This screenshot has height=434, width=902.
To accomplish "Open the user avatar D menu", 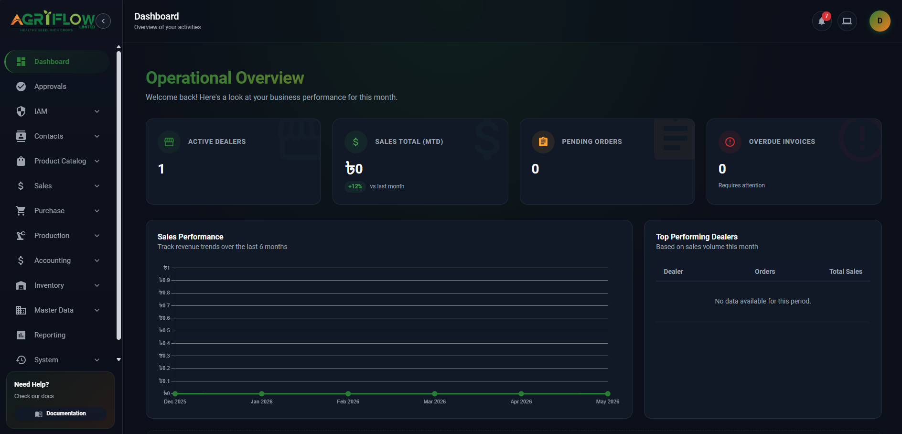I will pos(880,21).
